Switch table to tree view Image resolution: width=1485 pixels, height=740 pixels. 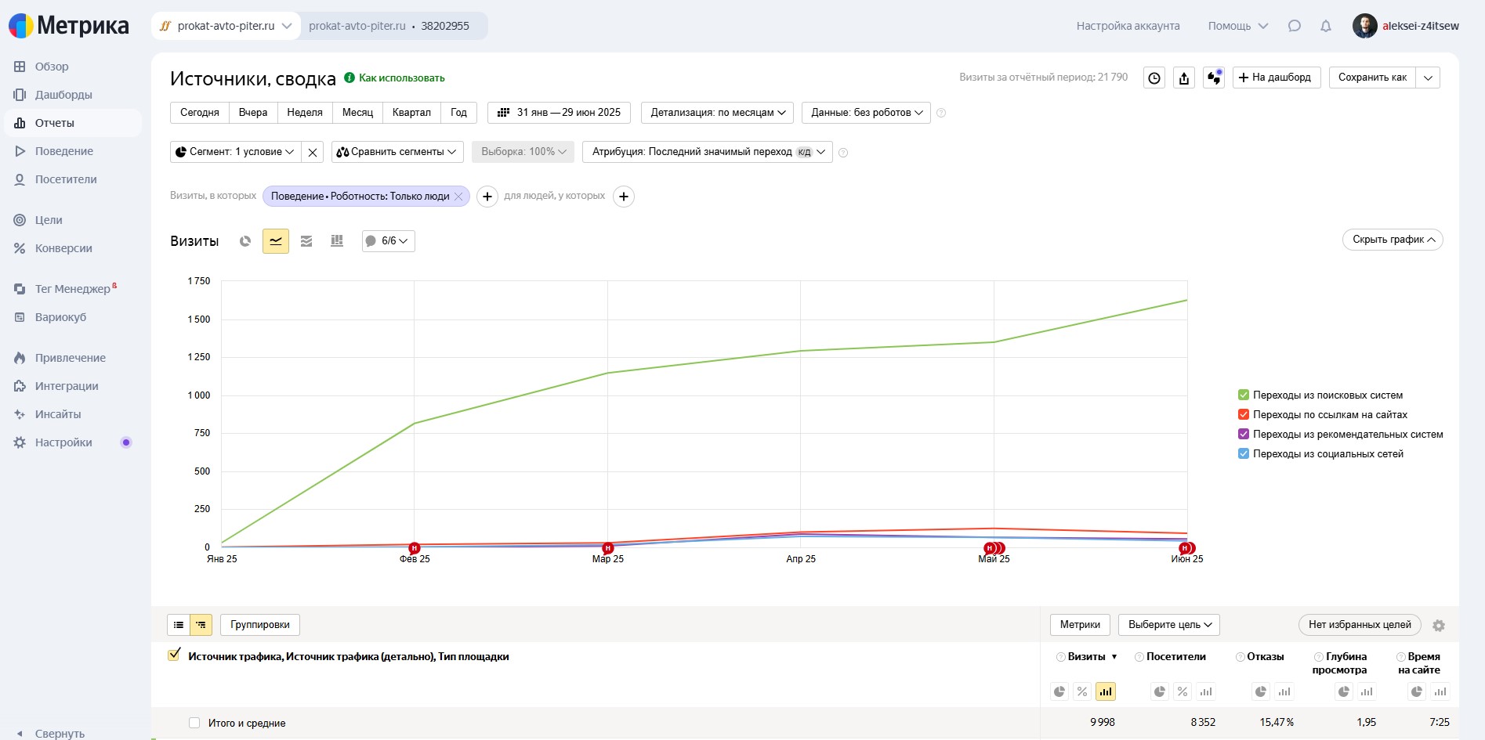tap(201, 625)
